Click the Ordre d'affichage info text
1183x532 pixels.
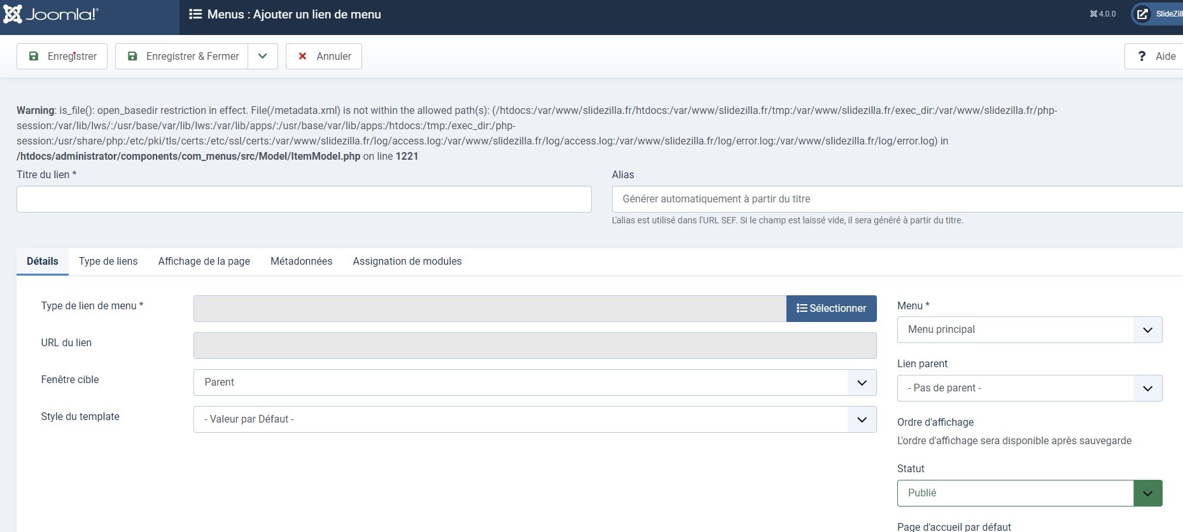click(x=1014, y=440)
